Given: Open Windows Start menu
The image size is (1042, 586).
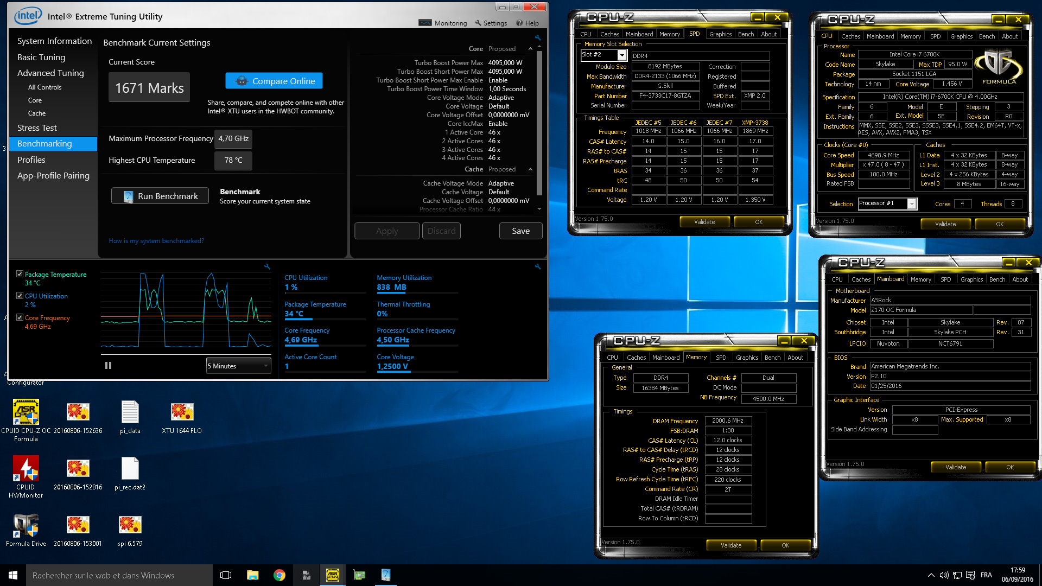Looking at the screenshot, I should point(13,575).
